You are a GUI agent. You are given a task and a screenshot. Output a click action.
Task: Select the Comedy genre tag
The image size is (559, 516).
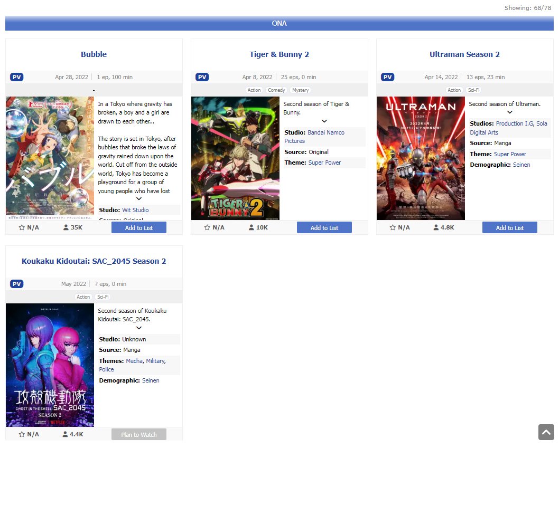276,90
